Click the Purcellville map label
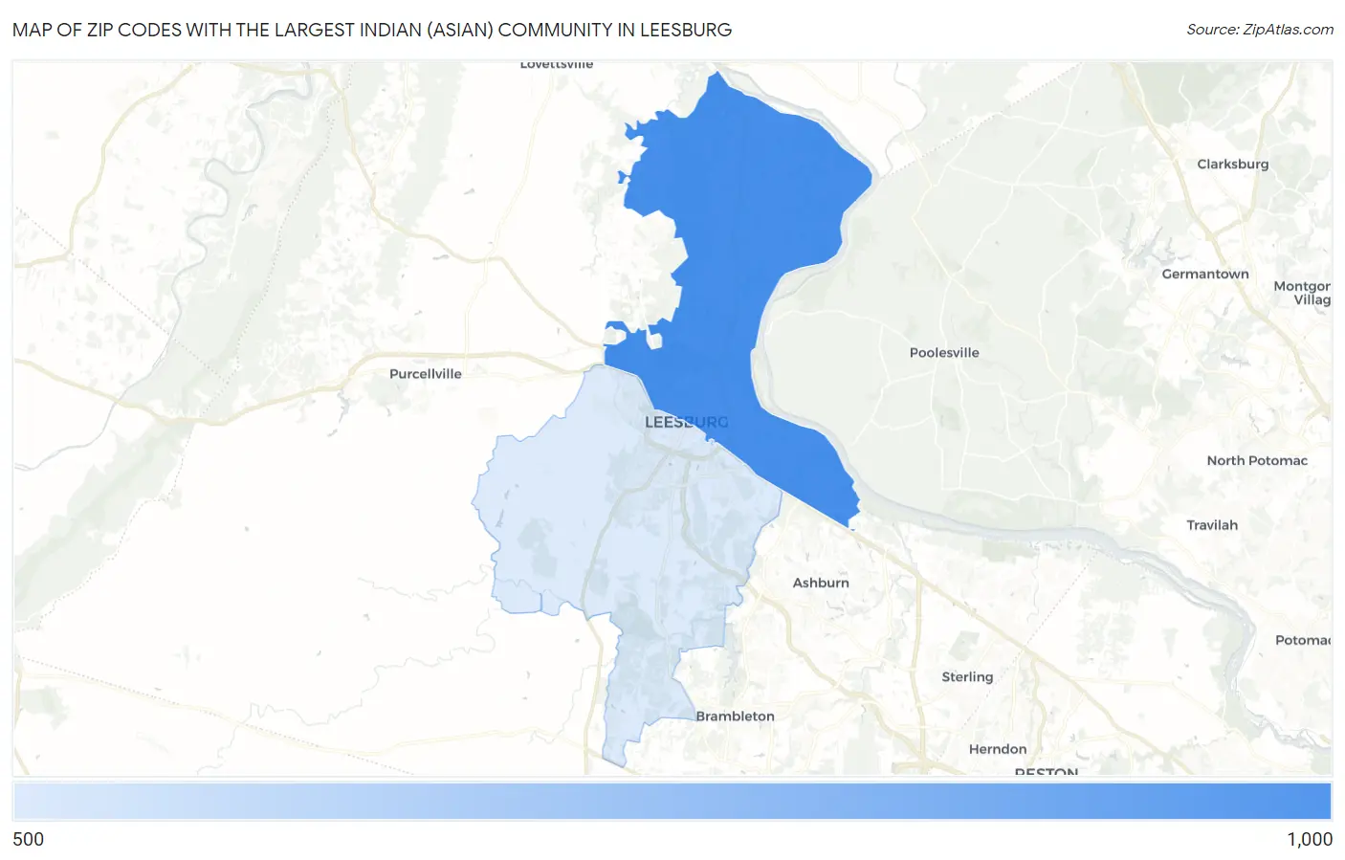 tap(426, 374)
